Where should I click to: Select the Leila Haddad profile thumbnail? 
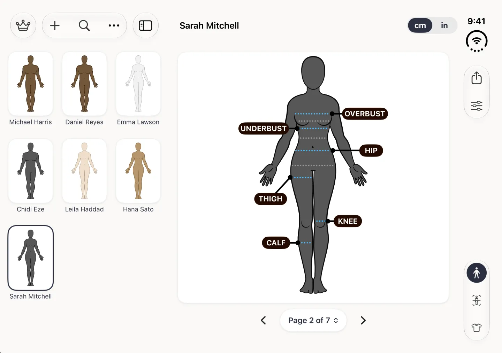coord(84,171)
